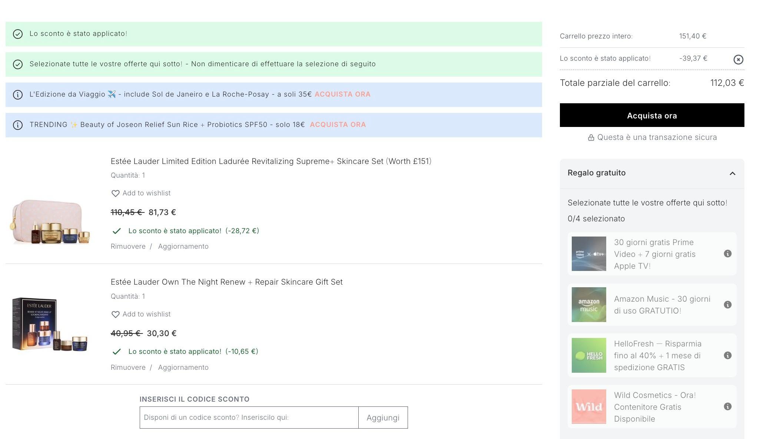The image size is (770, 439).
Task: Click 'Quantità: 1' under the Ladurée set
Action: tap(128, 175)
